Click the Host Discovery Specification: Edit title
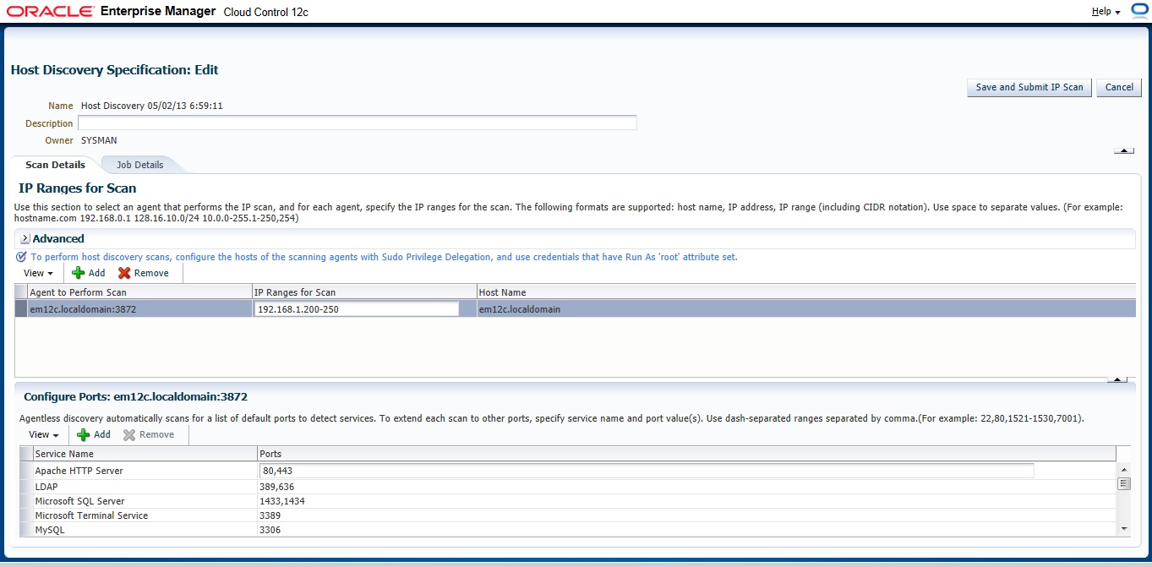 [114, 70]
